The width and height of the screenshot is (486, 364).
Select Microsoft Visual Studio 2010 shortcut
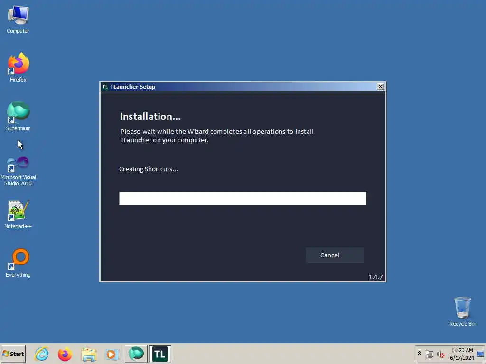tap(18, 171)
